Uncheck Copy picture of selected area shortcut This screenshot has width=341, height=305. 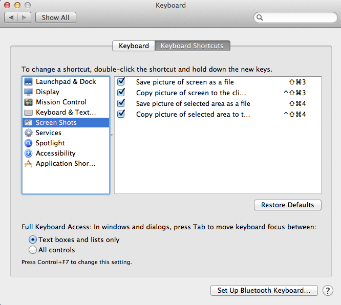pos(121,114)
